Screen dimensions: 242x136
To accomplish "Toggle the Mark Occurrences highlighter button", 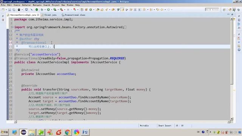I will pyautogui.click(x=123, y=9).
